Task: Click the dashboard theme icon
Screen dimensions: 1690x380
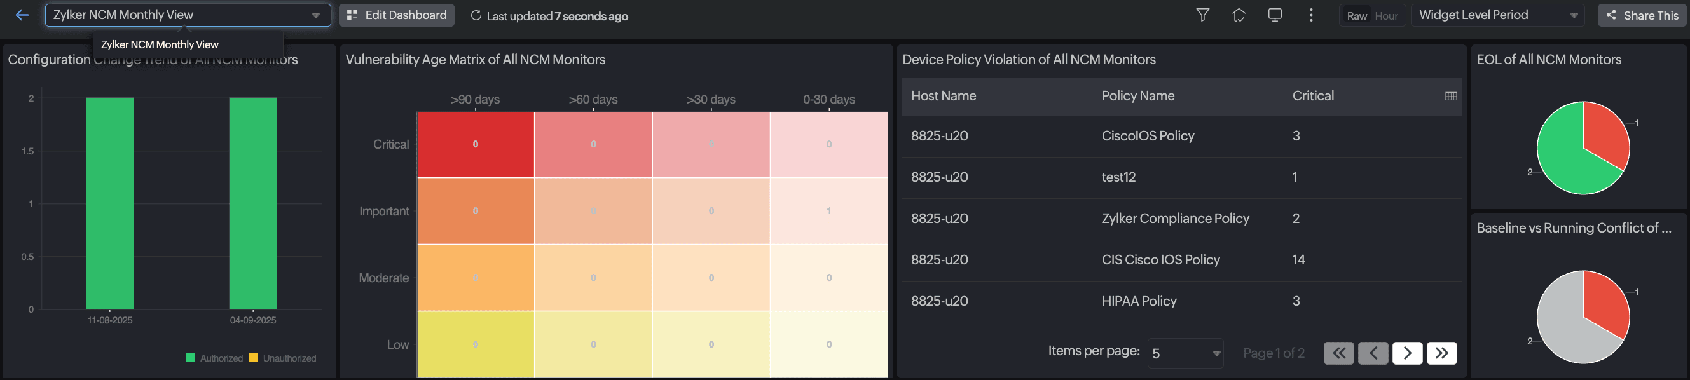Action: (x=1239, y=15)
